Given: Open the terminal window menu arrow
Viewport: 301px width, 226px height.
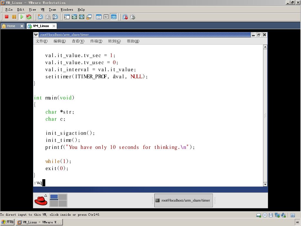Looking at the screenshot, I should (36, 35).
